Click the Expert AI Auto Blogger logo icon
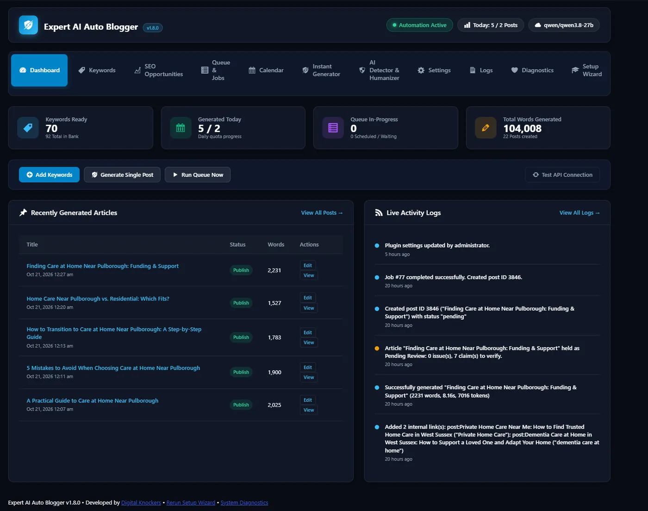 click(x=28, y=25)
